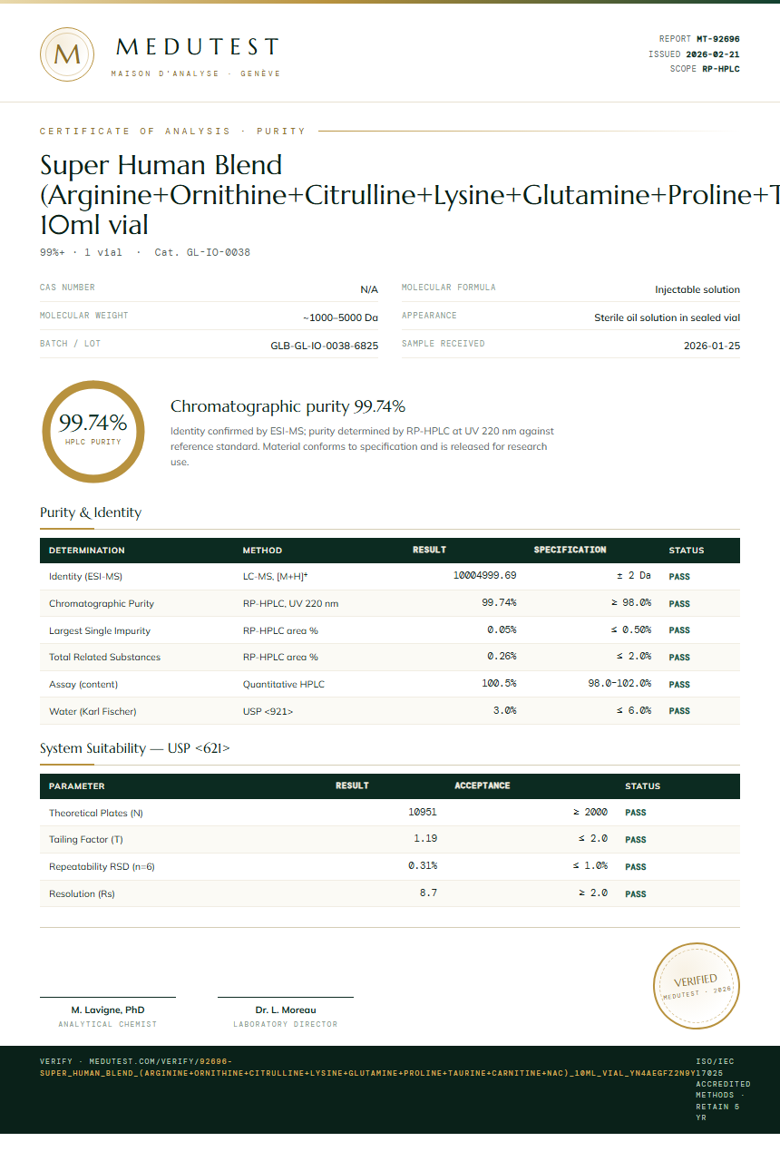Click PASS status in Resolution row
Viewport: 780px width, 1161px height.
[x=636, y=894]
